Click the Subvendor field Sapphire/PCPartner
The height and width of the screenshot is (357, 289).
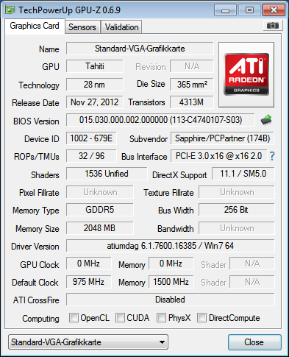pyautogui.click(x=222, y=138)
